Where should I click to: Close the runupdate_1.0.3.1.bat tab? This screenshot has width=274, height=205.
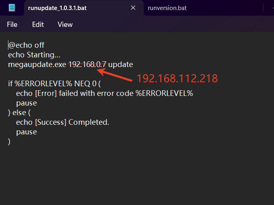(x=133, y=8)
